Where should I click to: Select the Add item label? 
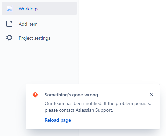tap(28, 24)
